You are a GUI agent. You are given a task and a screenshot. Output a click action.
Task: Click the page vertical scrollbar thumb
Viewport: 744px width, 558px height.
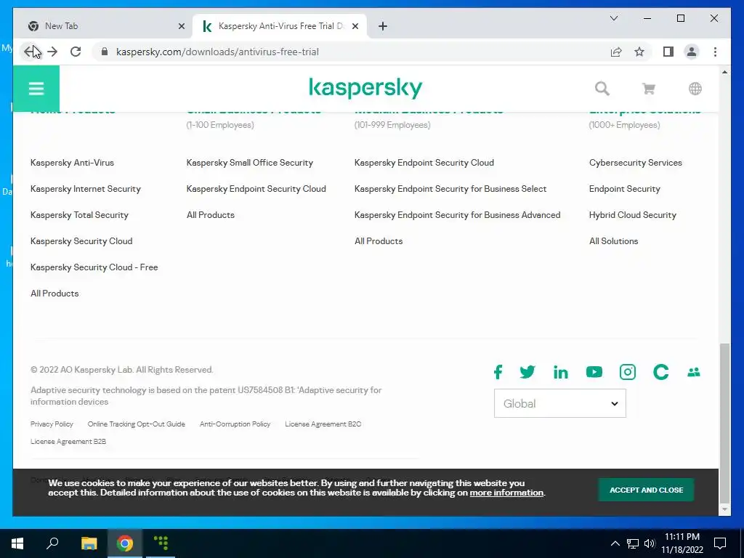coord(724,422)
